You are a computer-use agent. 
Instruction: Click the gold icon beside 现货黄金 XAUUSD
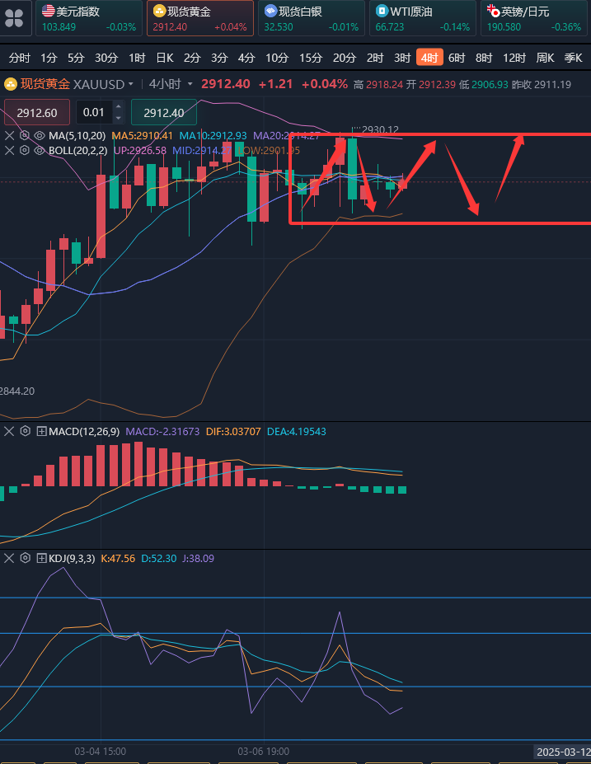(x=11, y=84)
